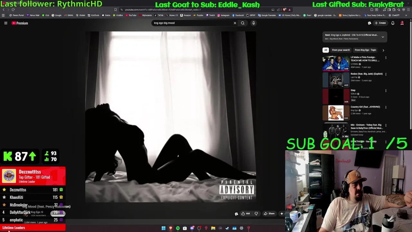
Task: Open options menu for Rodeo video
Action: click(x=386, y=74)
